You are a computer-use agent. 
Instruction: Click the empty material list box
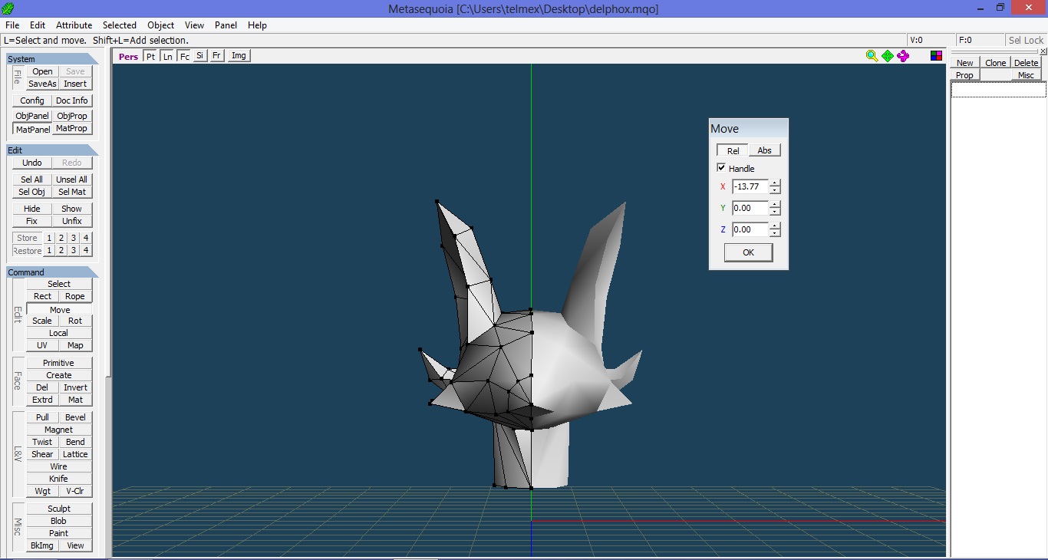[998, 89]
